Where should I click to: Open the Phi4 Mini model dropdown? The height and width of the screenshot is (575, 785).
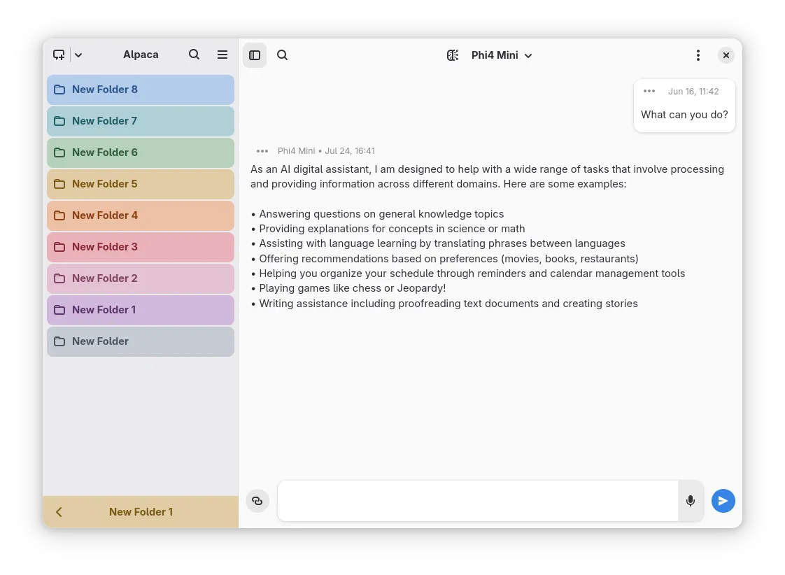(x=501, y=55)
